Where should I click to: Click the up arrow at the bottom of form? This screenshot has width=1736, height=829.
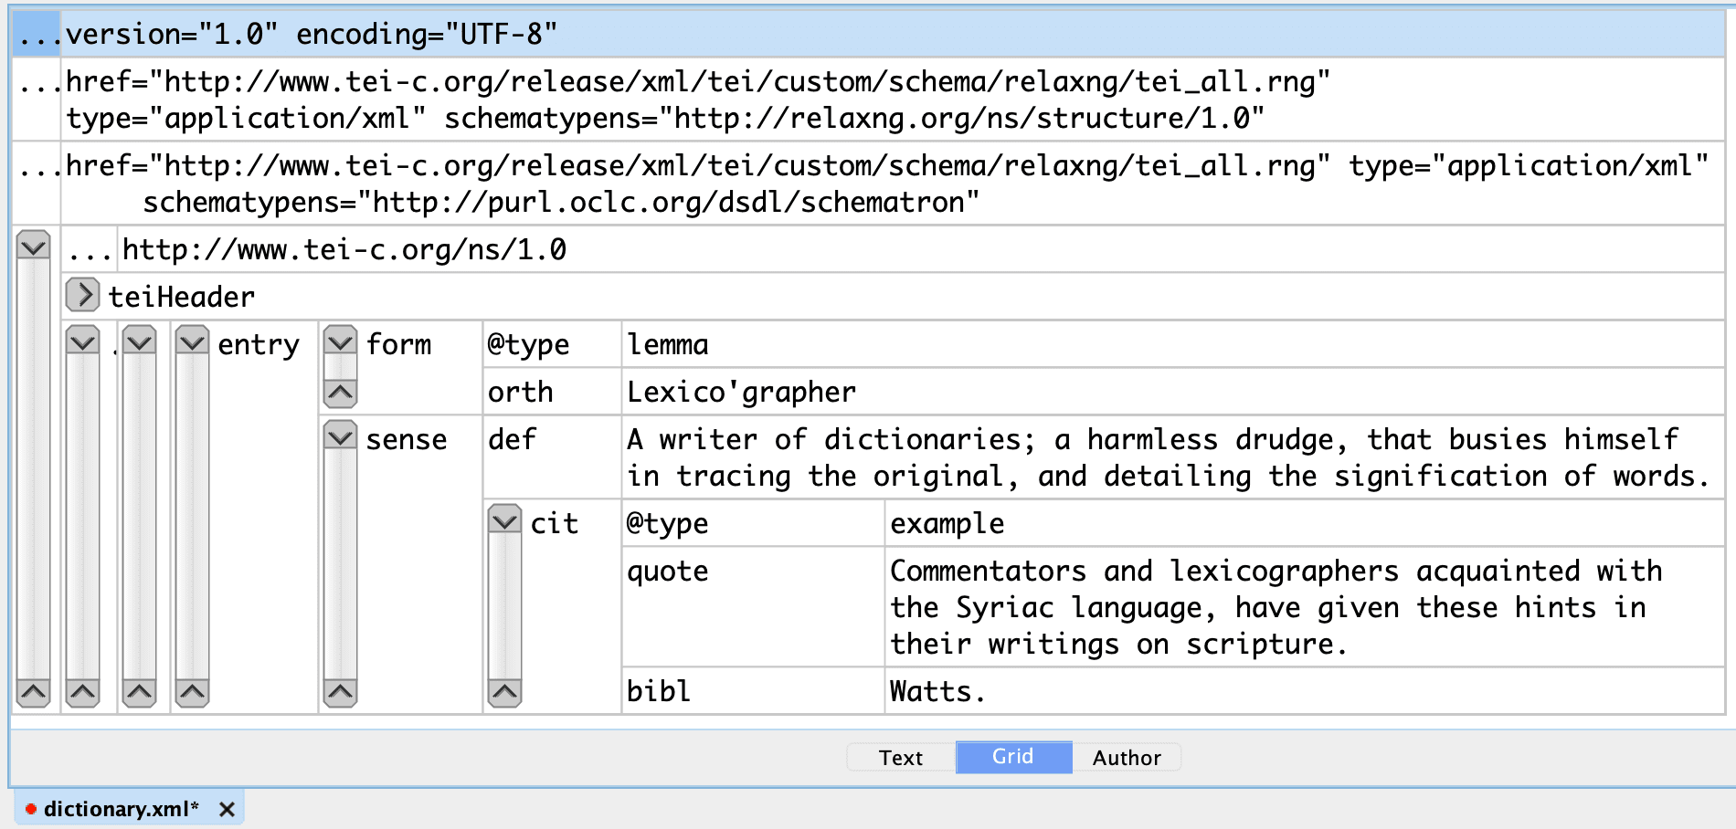pyautogui.click(x=340, y=393)
